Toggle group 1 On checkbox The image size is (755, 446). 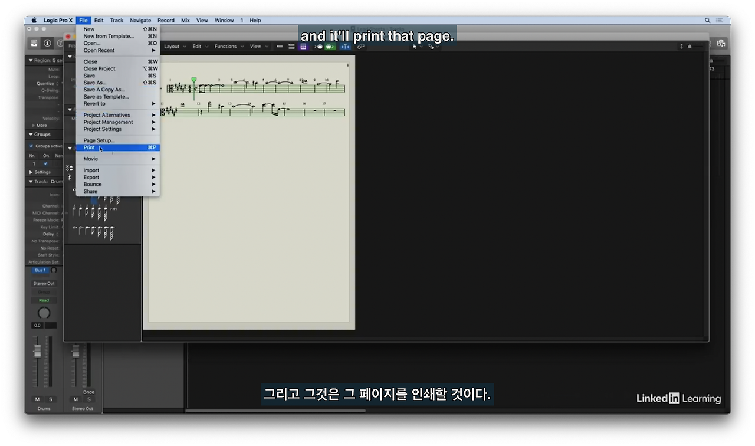pos(45,163)
